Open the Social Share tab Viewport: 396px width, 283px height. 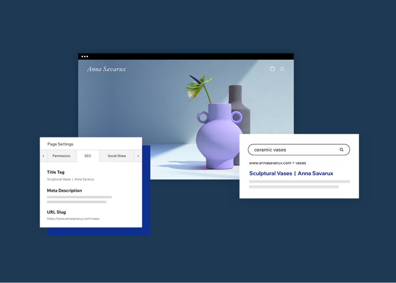(x=117, y=156)
